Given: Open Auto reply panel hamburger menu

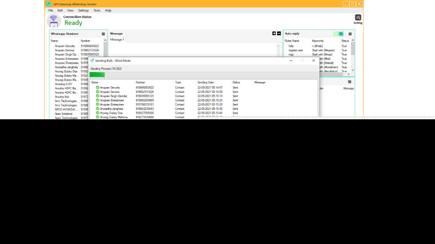Looking at the screenshot, I should point(350,34).
